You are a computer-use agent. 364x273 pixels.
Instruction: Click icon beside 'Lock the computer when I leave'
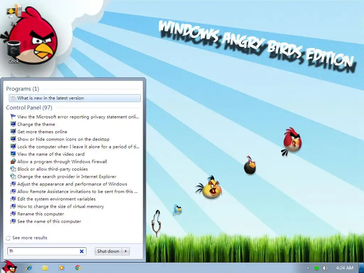coord(13,146)
